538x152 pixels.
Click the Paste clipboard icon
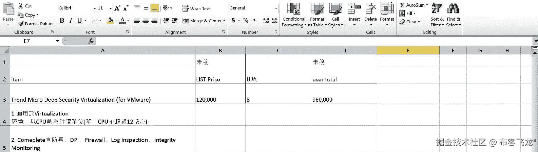(8, 8)
